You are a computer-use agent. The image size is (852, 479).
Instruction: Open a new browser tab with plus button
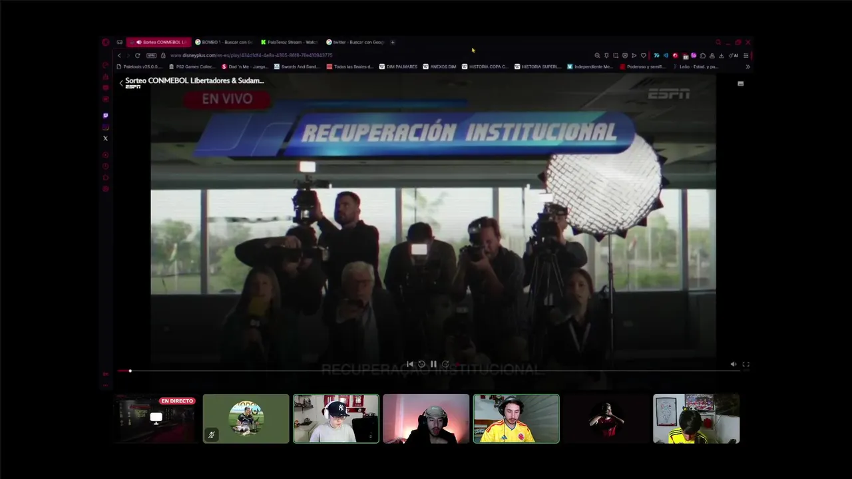(x=393, y=42)
